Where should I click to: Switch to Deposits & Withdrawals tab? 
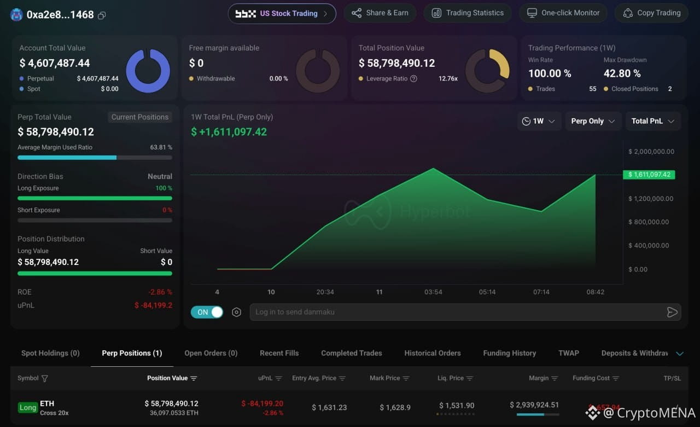click(x=634, y=353)
